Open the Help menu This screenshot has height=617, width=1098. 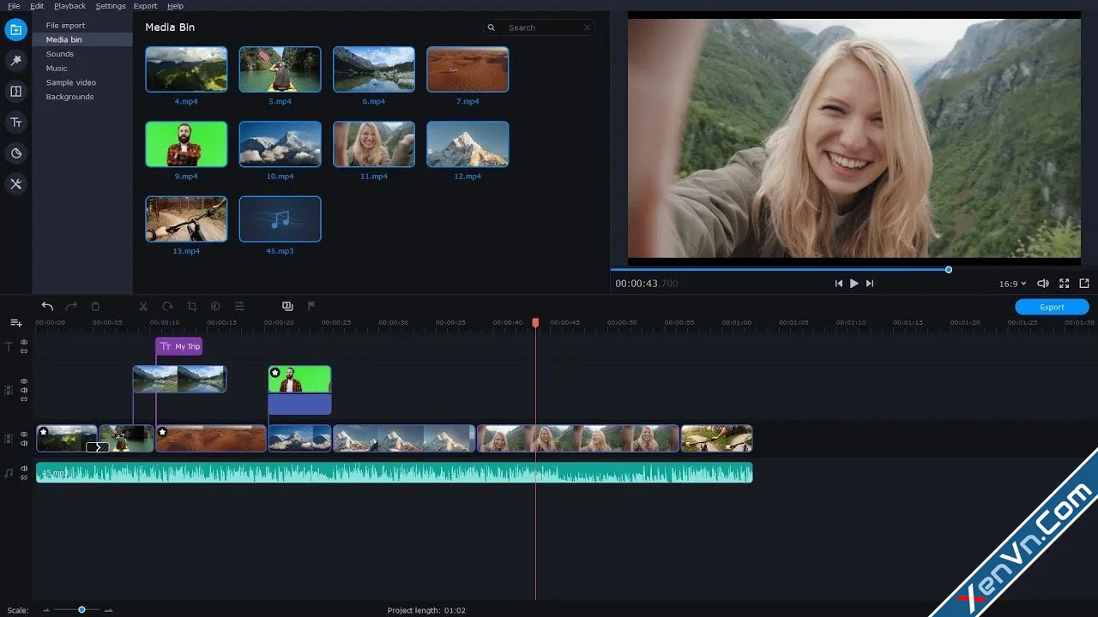click(175, 6)
